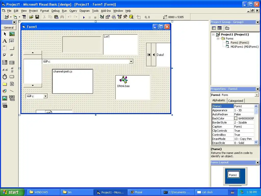261x196 pixels.
Task: Select the FileListBox control tool
Action: 12,84
